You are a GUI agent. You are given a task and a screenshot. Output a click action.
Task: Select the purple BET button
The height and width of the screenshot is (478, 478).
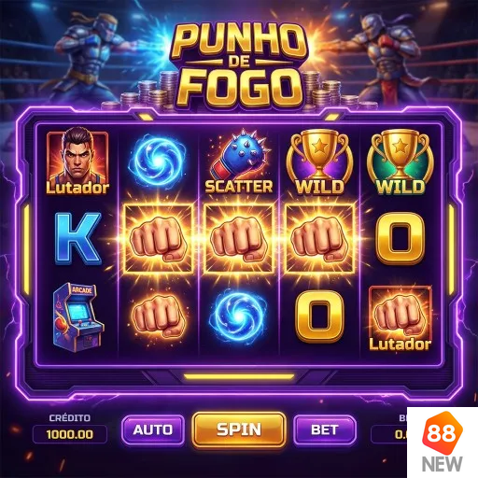tap(325, 429)
